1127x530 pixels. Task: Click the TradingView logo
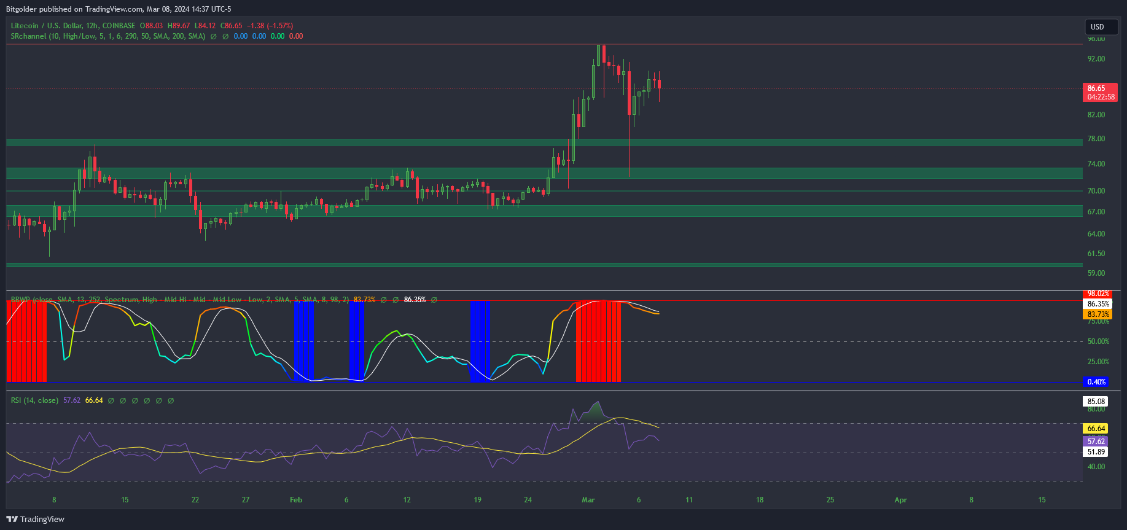pos(35,519)
